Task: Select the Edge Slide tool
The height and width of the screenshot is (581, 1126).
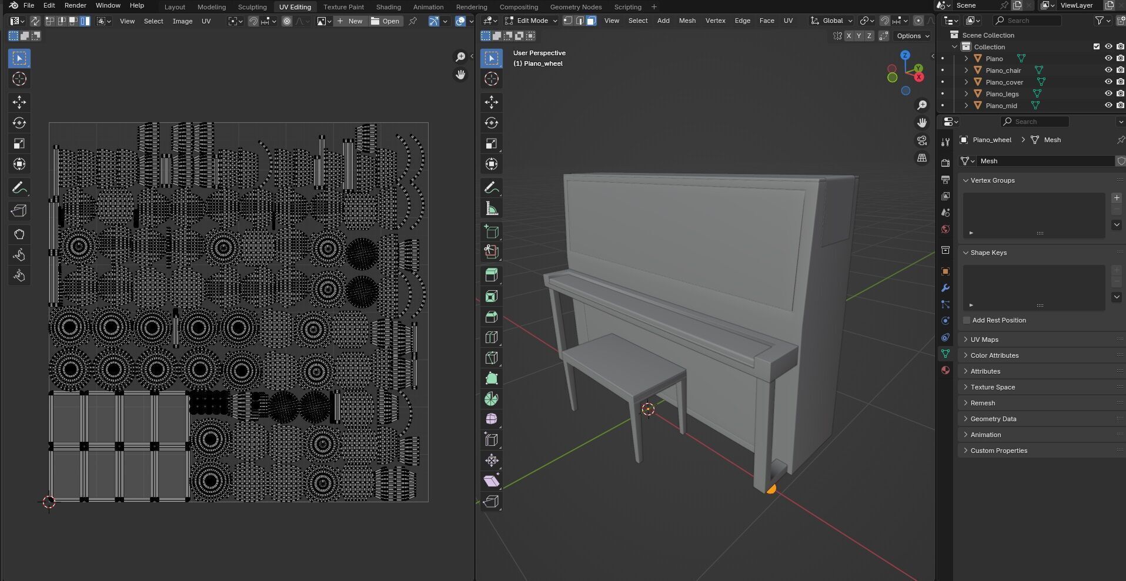Action: point(492,440)
